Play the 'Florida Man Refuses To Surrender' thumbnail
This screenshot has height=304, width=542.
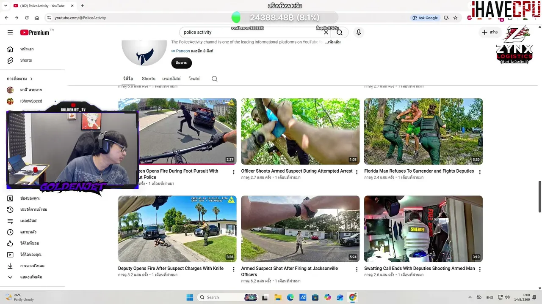pos(423,131)
